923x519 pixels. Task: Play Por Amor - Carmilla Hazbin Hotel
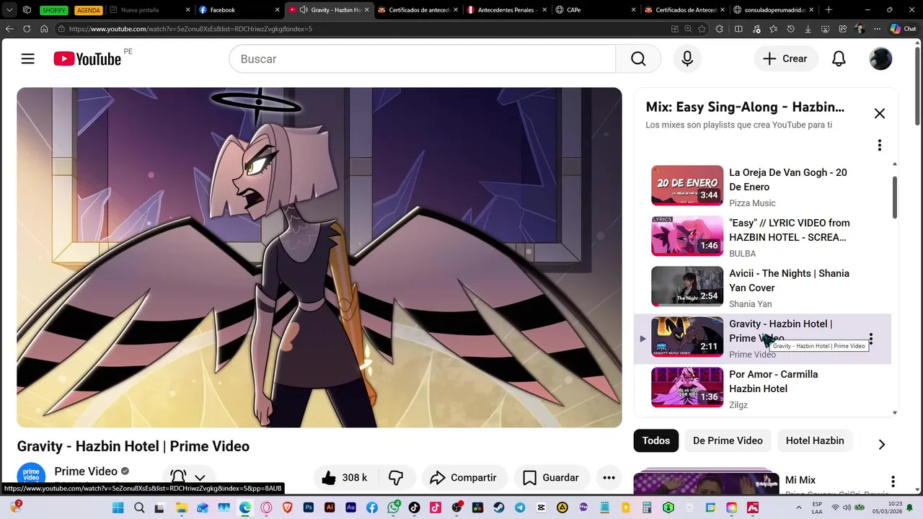[x=762, y=388]
